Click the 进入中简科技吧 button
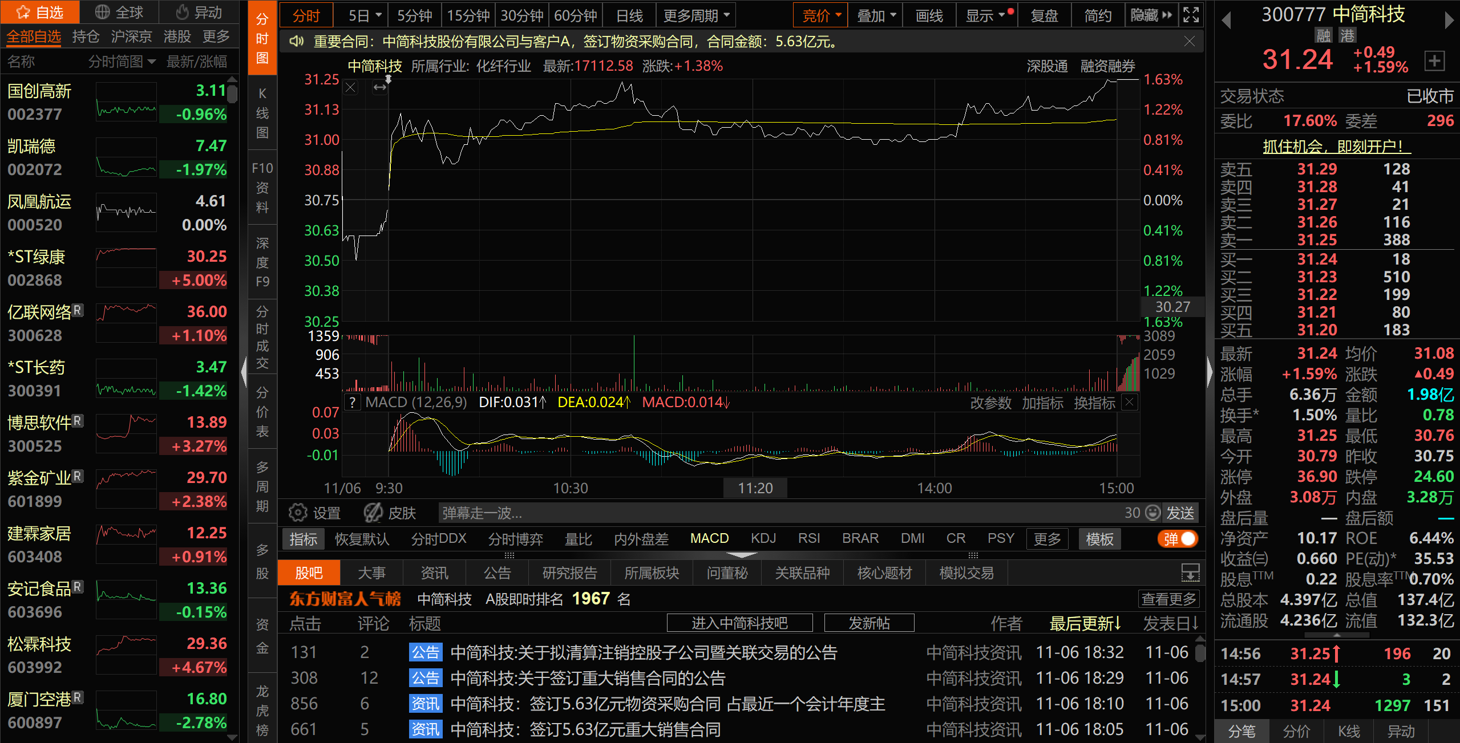 (739, 623)
